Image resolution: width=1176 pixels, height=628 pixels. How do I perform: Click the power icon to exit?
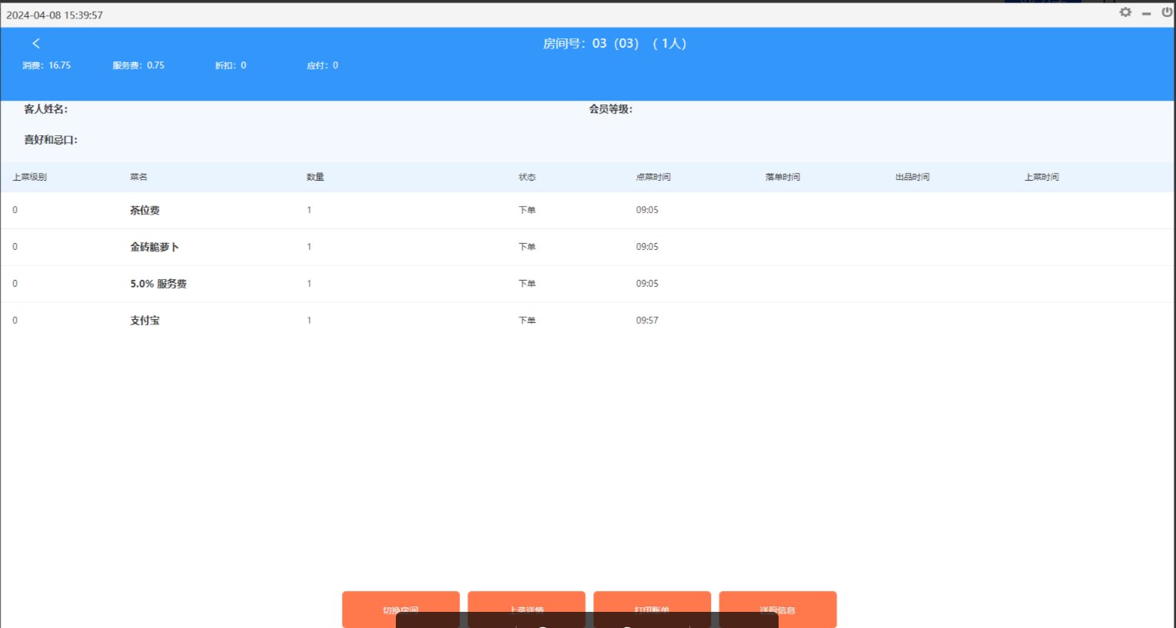coord(1167,12)
